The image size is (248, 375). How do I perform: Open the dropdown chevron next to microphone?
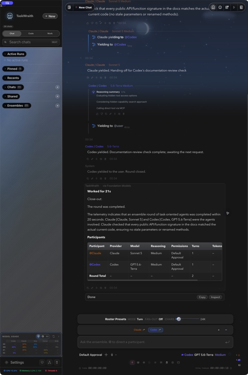116,355
